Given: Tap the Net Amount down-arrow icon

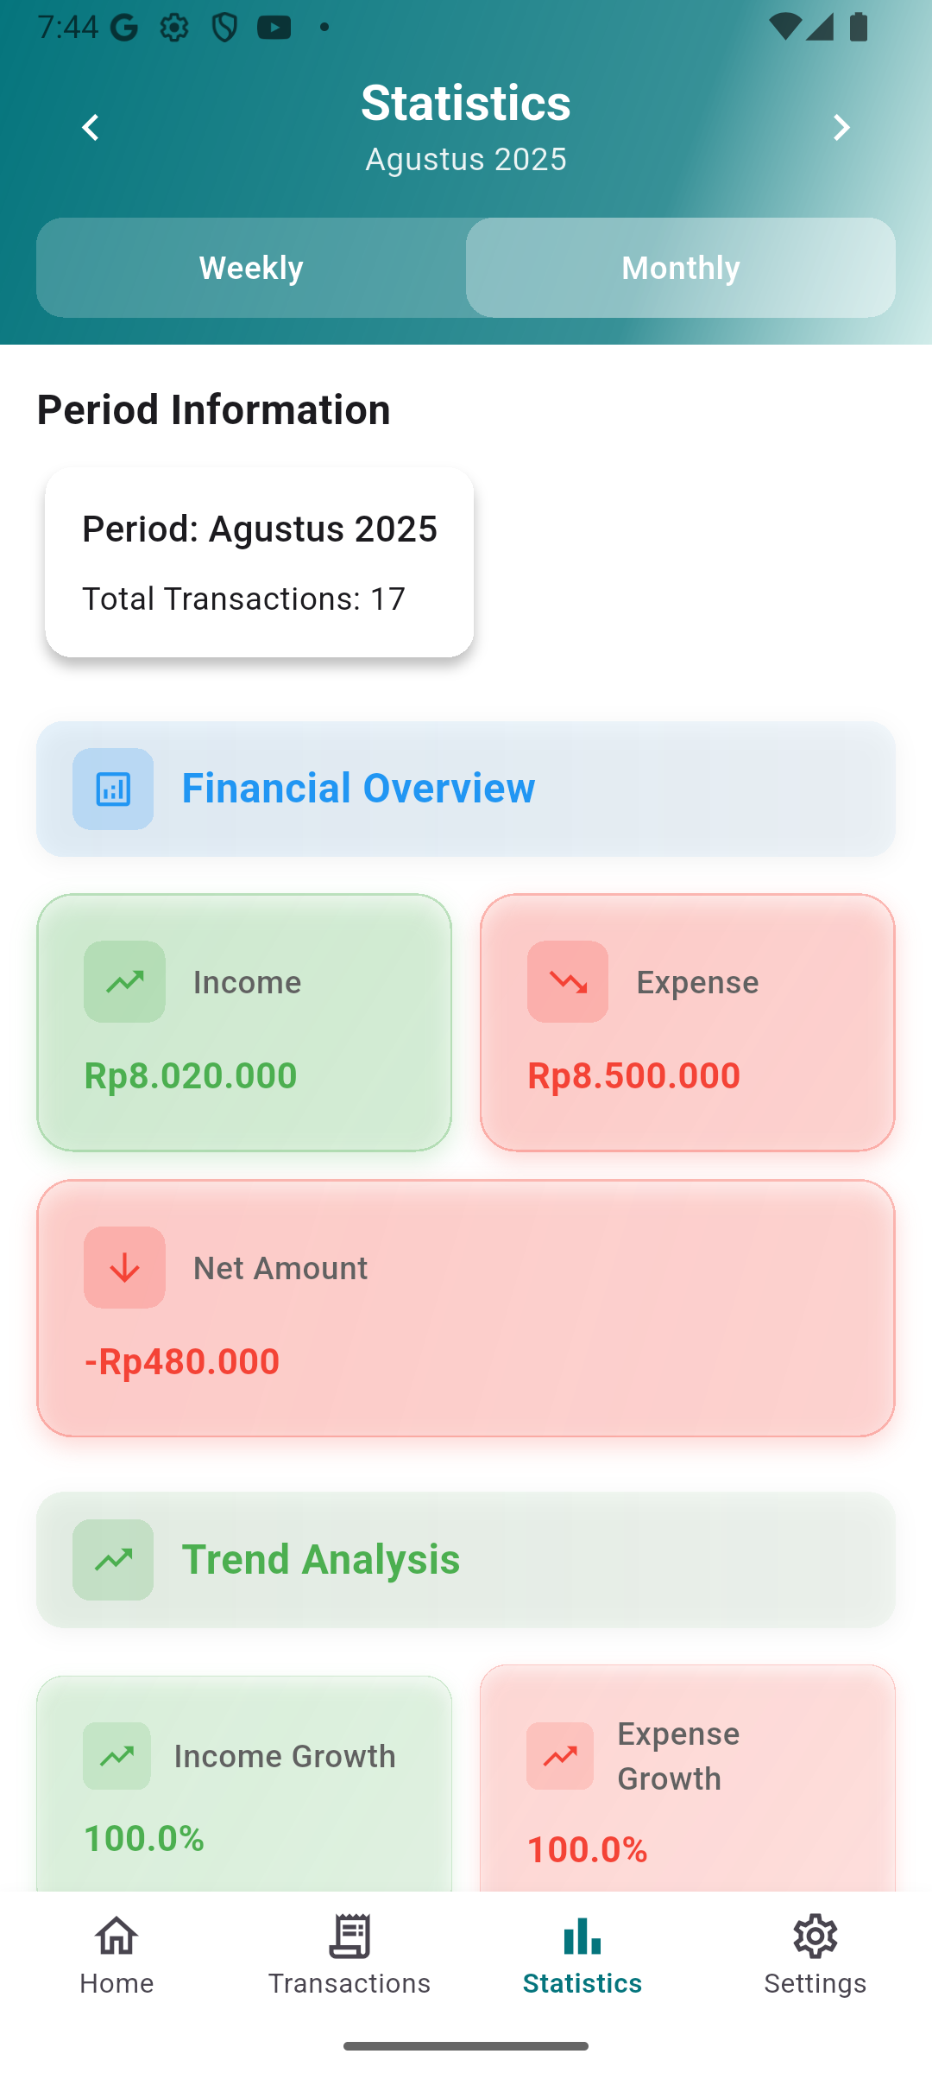Looking at the screenshot, I should pos(124,1267).
